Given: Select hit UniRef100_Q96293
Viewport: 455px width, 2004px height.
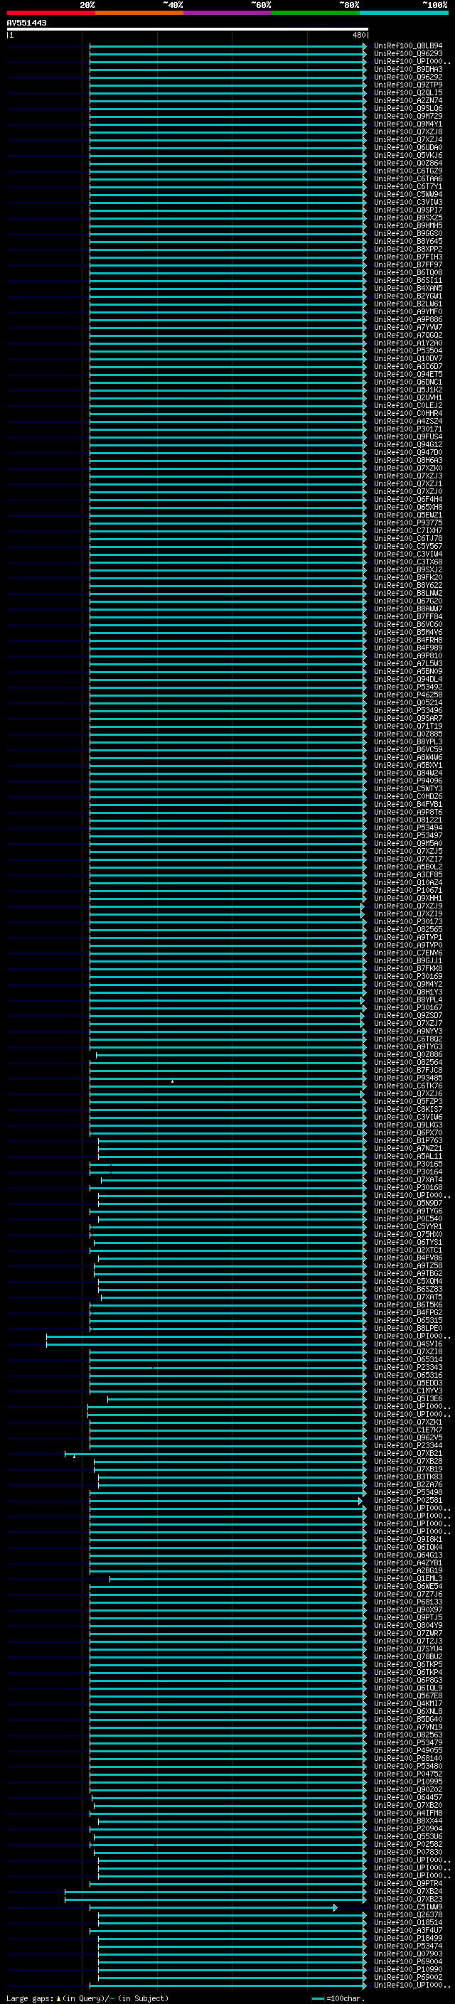Looking at the screenshot, I should click(x=408, y=54).
